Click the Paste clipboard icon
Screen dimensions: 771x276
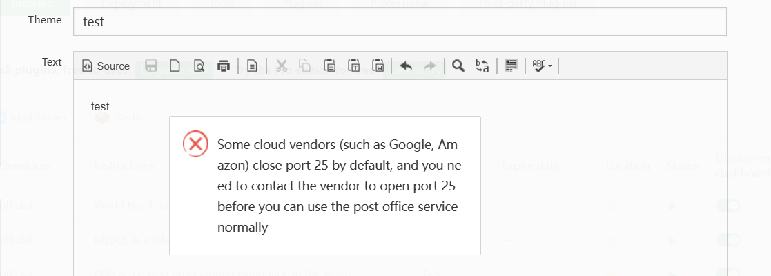[329, 66]
